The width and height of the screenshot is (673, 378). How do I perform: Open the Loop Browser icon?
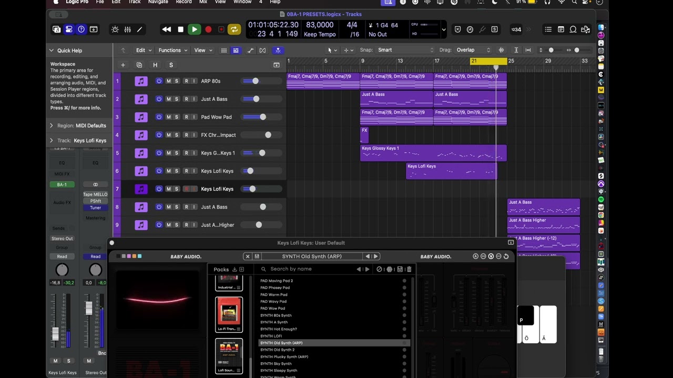[x=573, y=29]
